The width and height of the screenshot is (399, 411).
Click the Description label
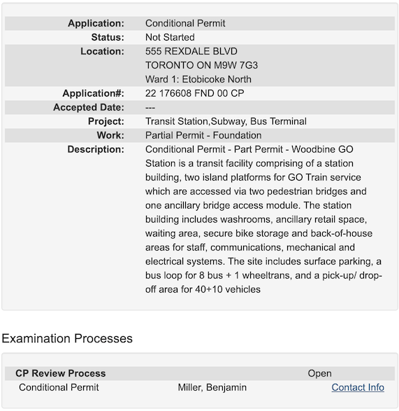96,149
